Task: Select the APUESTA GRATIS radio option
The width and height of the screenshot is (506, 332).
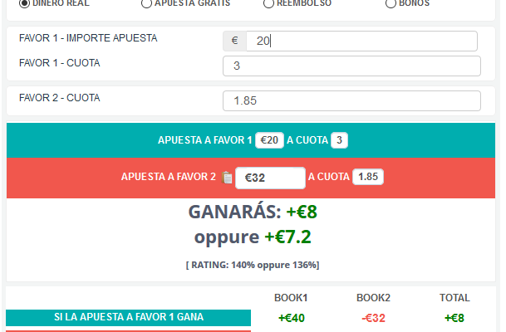Action: (x=146, y=3)
